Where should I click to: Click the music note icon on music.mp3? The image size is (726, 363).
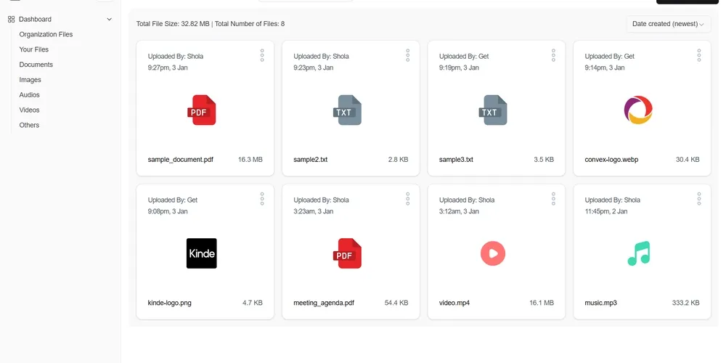coord(638,253)
